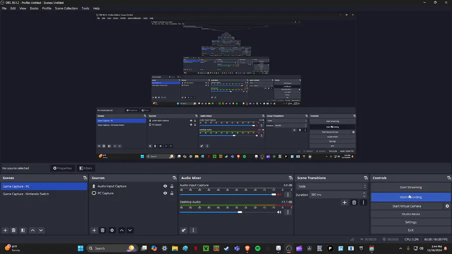Toggle lock on PC Capture source

pyautogui.click(x=172, y=193)
